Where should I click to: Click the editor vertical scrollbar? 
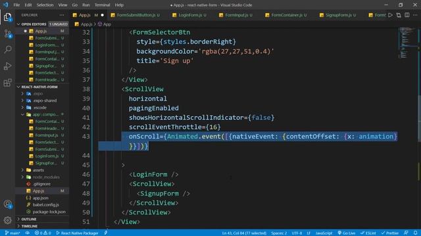pyautogui.click(x=420, y=118)
